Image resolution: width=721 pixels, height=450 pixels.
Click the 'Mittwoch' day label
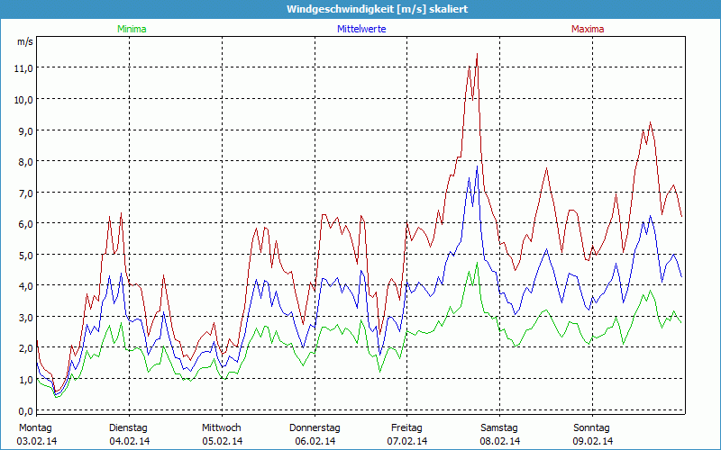pyautogui.click(x=222, y=428)
